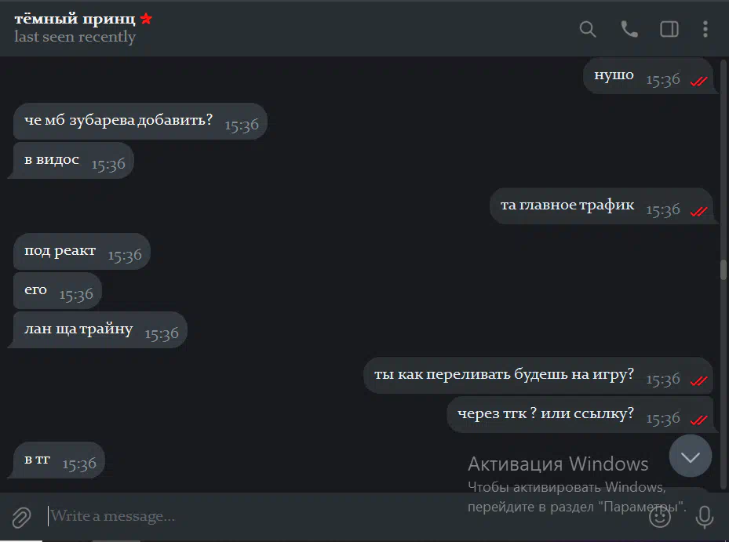
Task: Open search in this chat
Action: (x=588, y=29)
